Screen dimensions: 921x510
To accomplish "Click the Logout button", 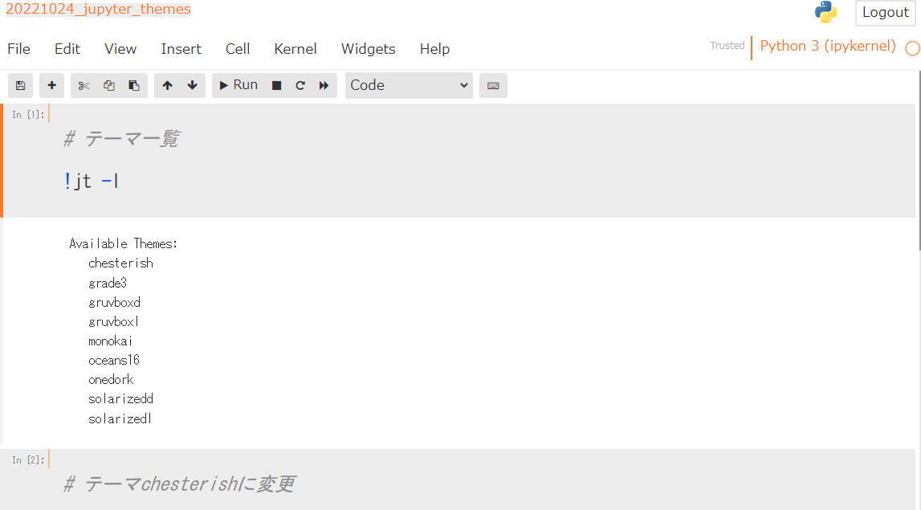I will pos(885,13).
